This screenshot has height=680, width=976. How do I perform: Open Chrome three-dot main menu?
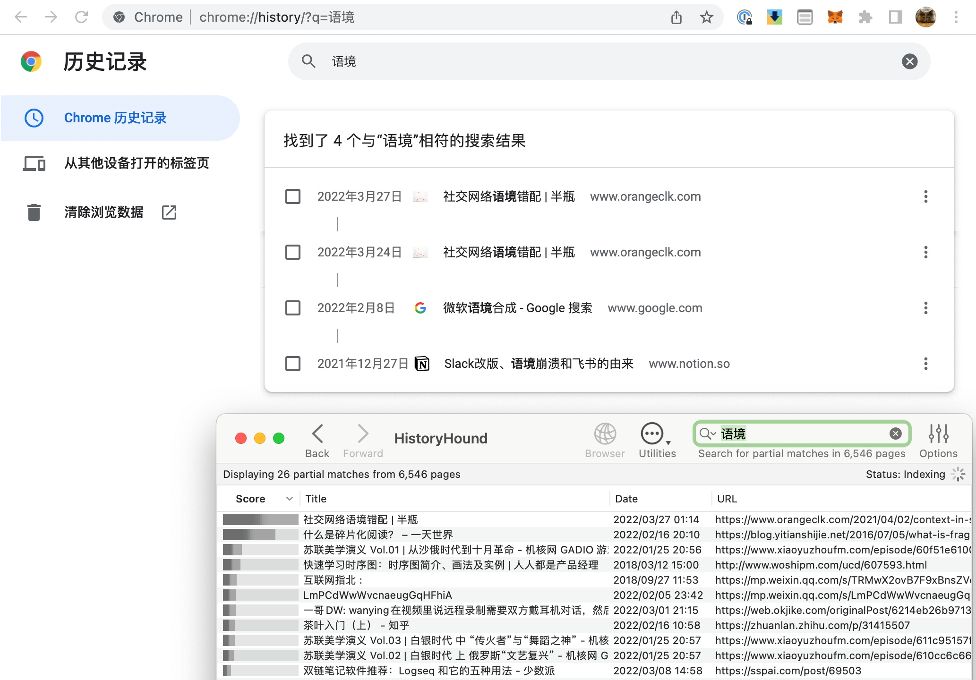pos(956,17)
